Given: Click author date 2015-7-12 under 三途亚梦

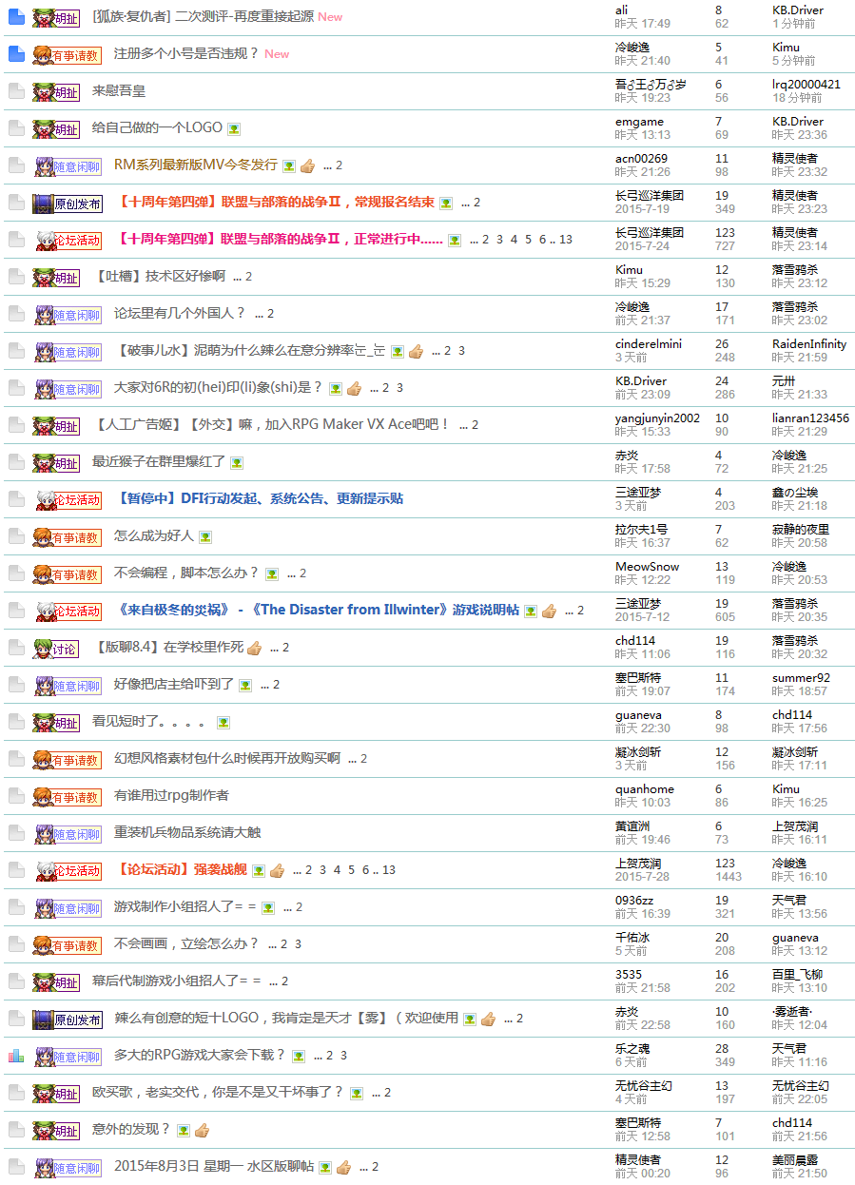Looking at the screenshot, I should click(x=642, y=617).
